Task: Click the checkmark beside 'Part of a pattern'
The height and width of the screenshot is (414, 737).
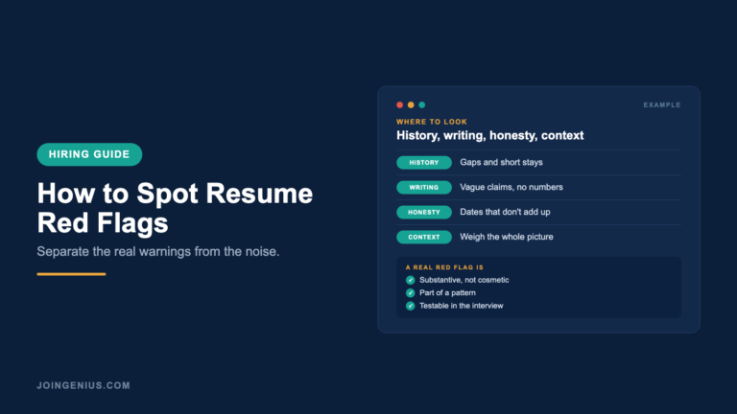Action: point(411,293)
